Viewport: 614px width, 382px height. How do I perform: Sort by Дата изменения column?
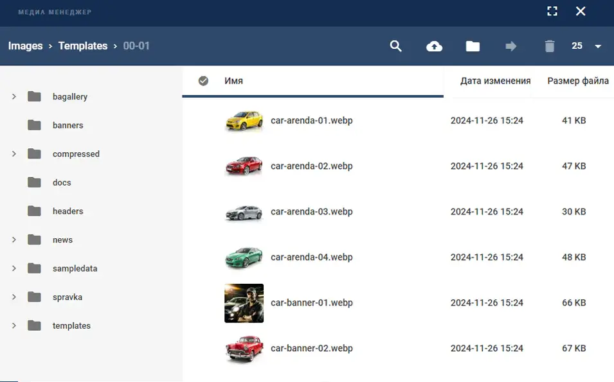click(495, 81)
